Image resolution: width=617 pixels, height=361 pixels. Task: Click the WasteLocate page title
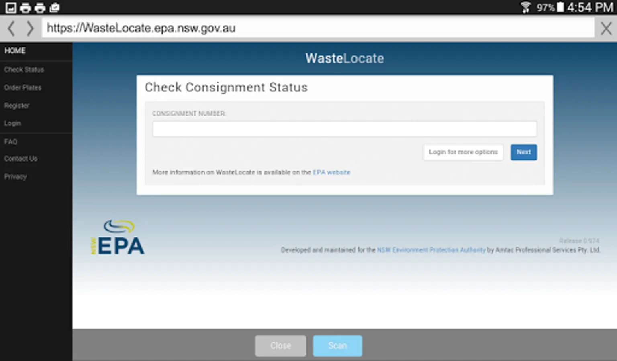(x=344, y=58)
